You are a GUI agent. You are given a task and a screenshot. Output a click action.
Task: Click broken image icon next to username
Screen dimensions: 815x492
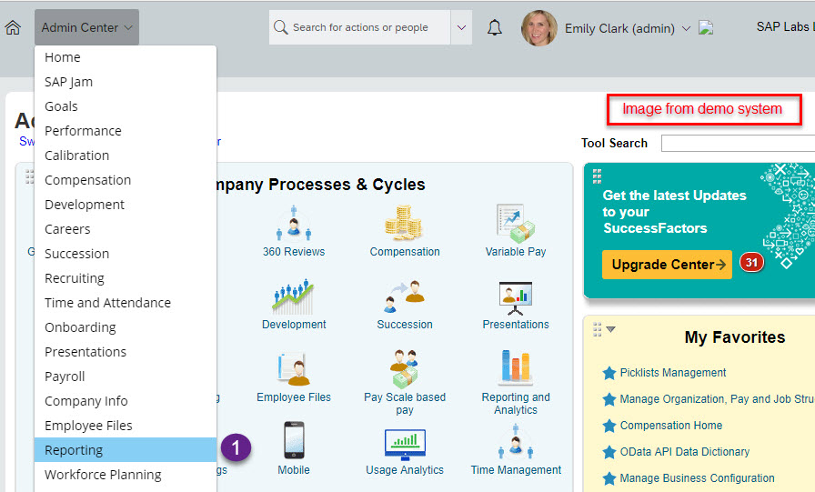[x=706, y=27]
